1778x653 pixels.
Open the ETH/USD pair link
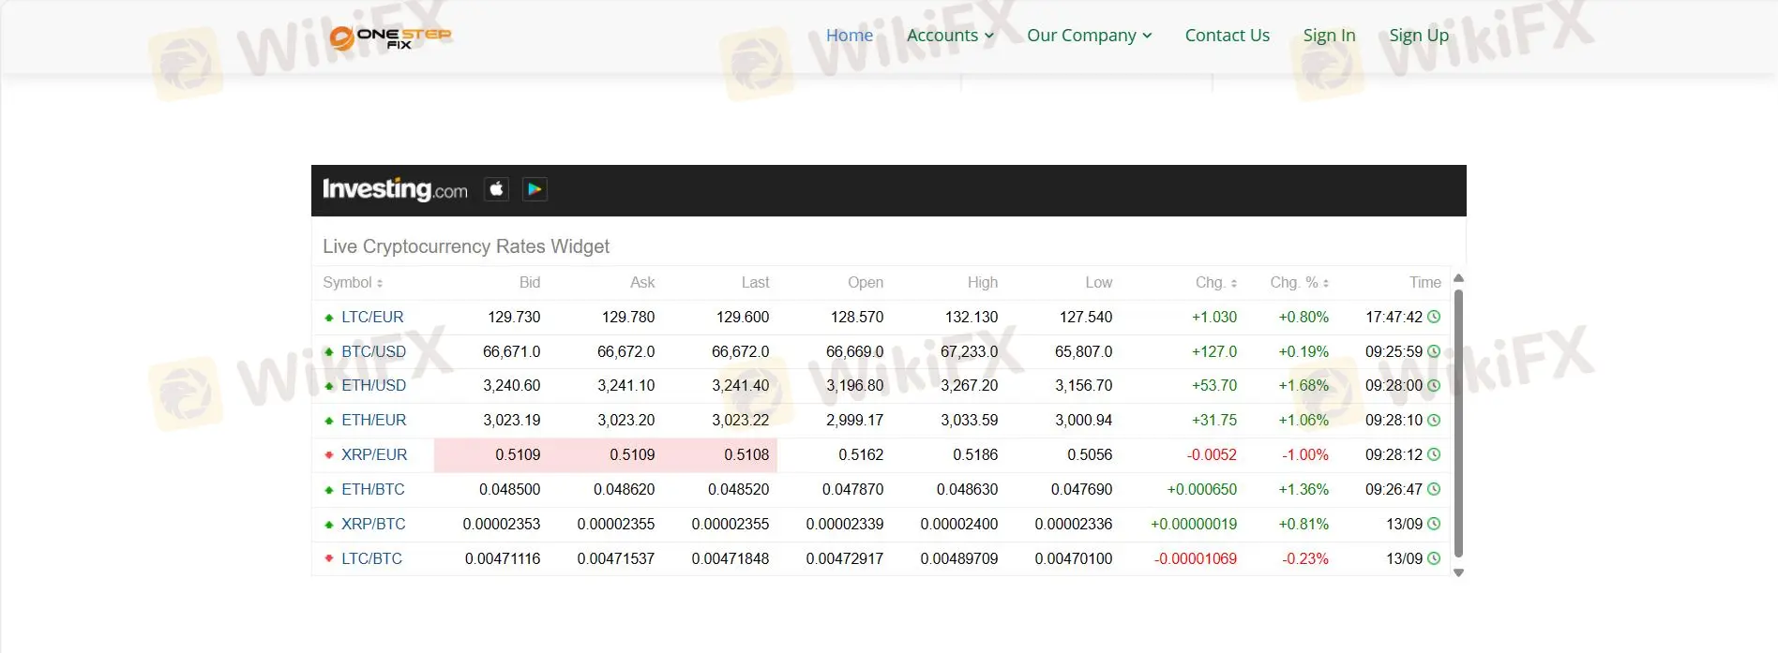click(x=373, y=386)
